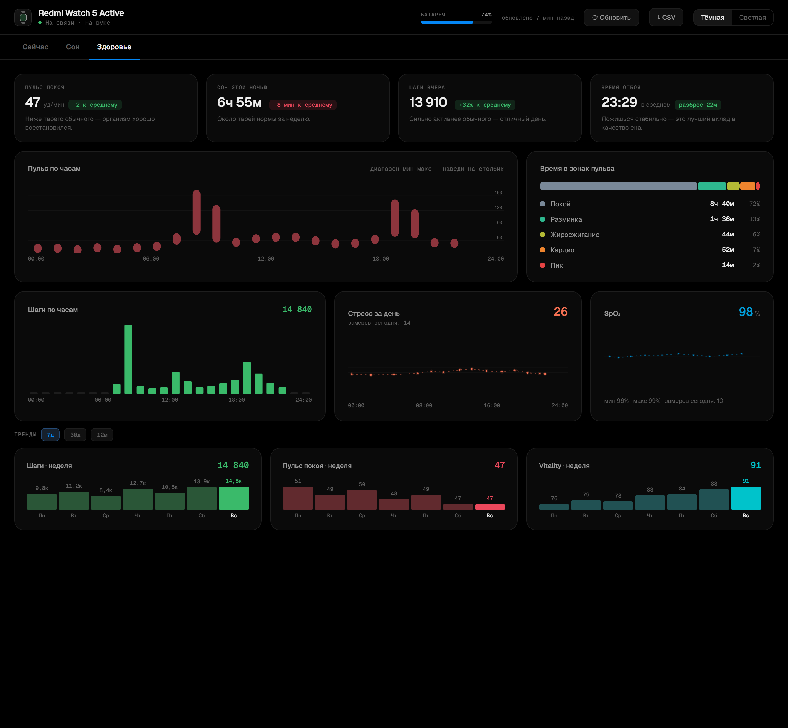Switch to the Светлая theme
Viewport: 788px width, 728px height.
[752, 17]
